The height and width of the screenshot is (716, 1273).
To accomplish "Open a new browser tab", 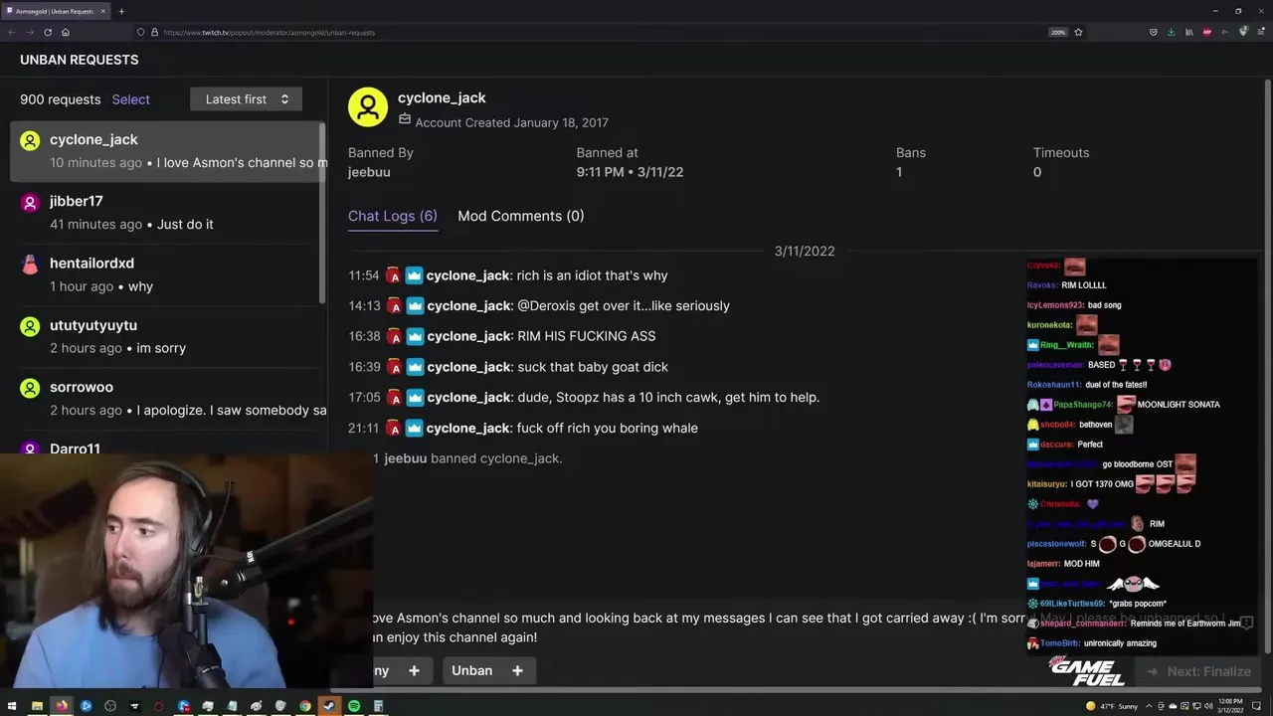I will tap(121, 11).
